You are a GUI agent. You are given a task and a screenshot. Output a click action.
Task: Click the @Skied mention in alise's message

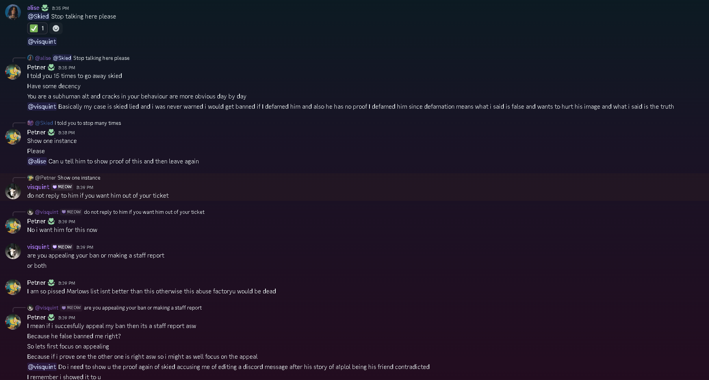[38, 17]
